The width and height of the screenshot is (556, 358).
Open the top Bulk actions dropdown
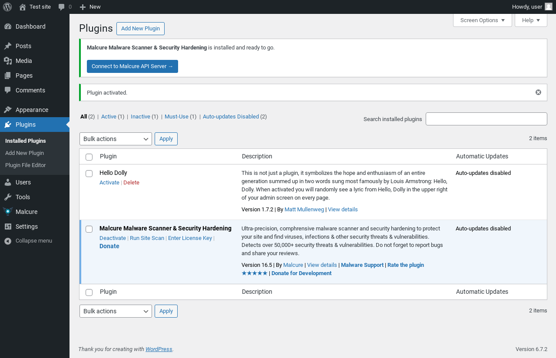(116, 139)
